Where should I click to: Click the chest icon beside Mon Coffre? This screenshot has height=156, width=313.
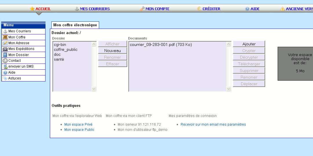(5, 37)
